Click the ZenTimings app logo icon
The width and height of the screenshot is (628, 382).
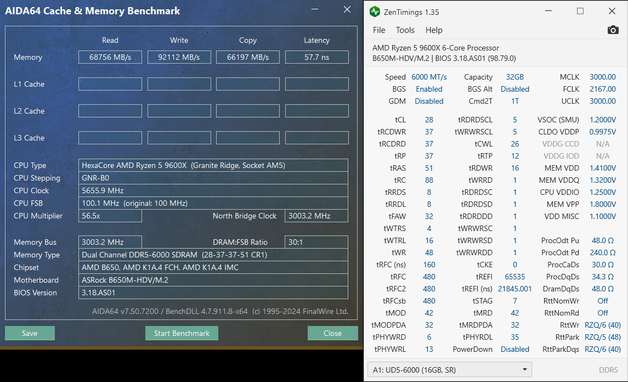tap(375, 12)
